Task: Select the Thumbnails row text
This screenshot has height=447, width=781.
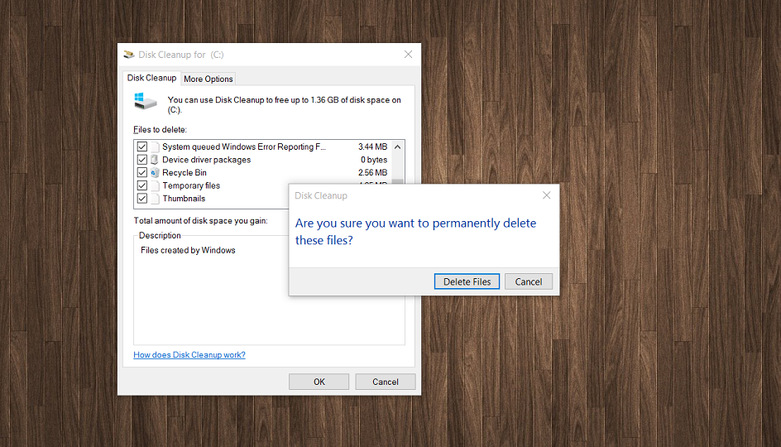Action: (184, 199)
